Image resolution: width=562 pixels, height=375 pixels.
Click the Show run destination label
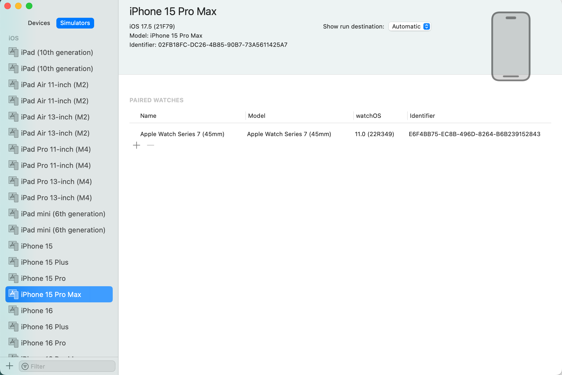pyautogui.click(x=354, y=26)
